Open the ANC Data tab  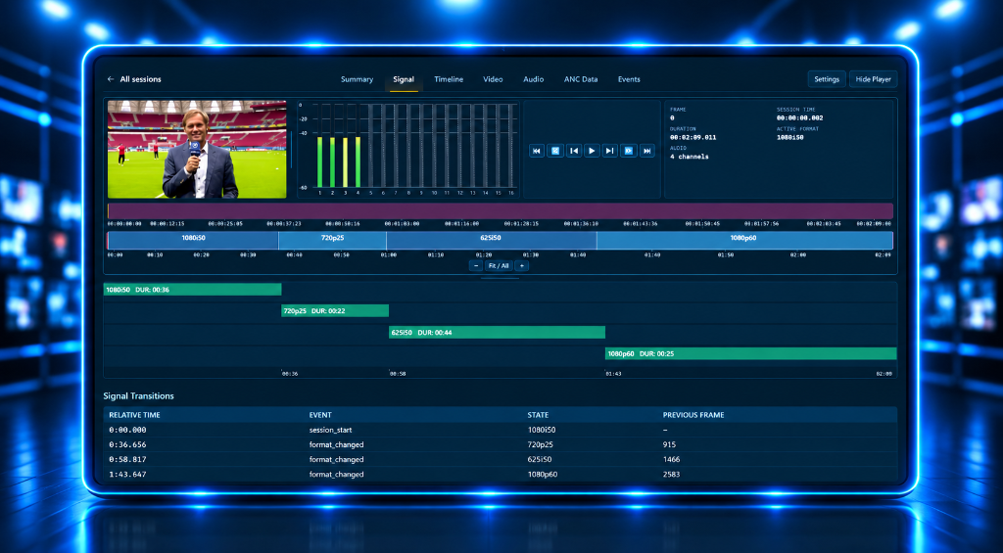click(581, 79)
